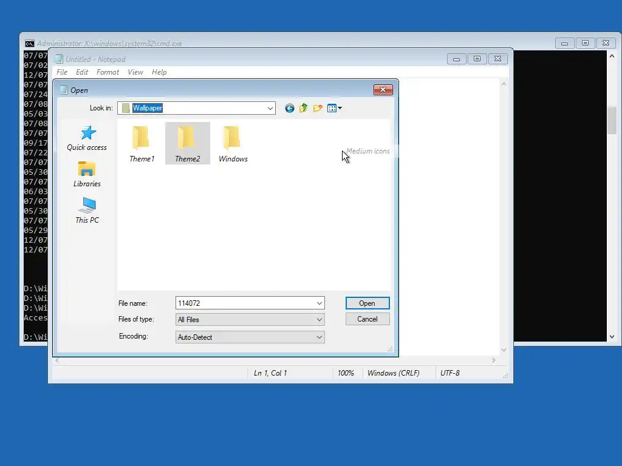
Task: Open the View menu icon in the Open dialog
Action: [x=332, y=108]
